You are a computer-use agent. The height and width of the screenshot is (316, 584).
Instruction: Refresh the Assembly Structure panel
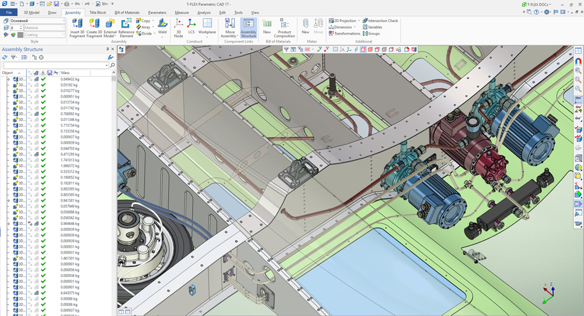tap(5, 57)
